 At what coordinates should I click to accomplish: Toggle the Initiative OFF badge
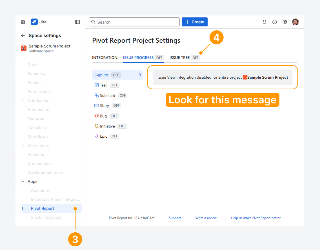(122, 126)
